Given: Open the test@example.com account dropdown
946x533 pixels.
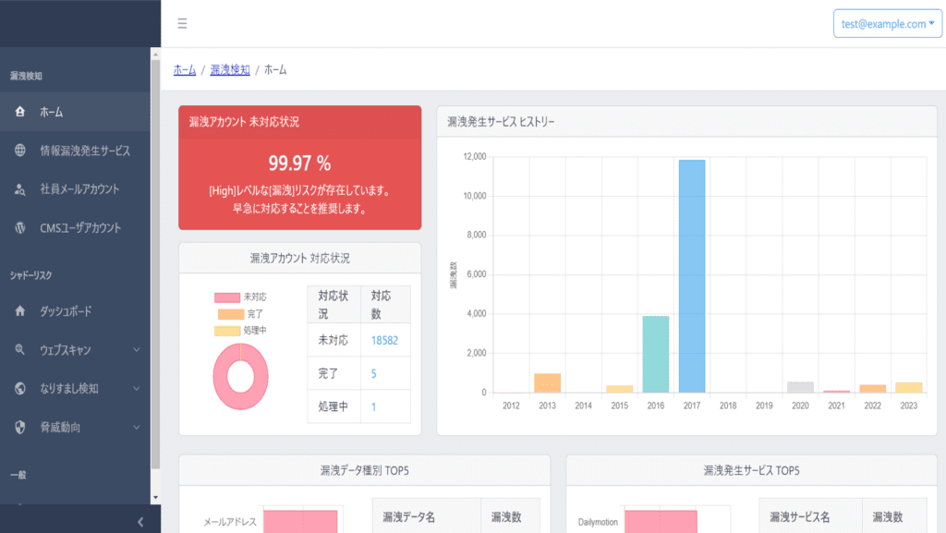Looking at the screenshot, I should [888, 24].
